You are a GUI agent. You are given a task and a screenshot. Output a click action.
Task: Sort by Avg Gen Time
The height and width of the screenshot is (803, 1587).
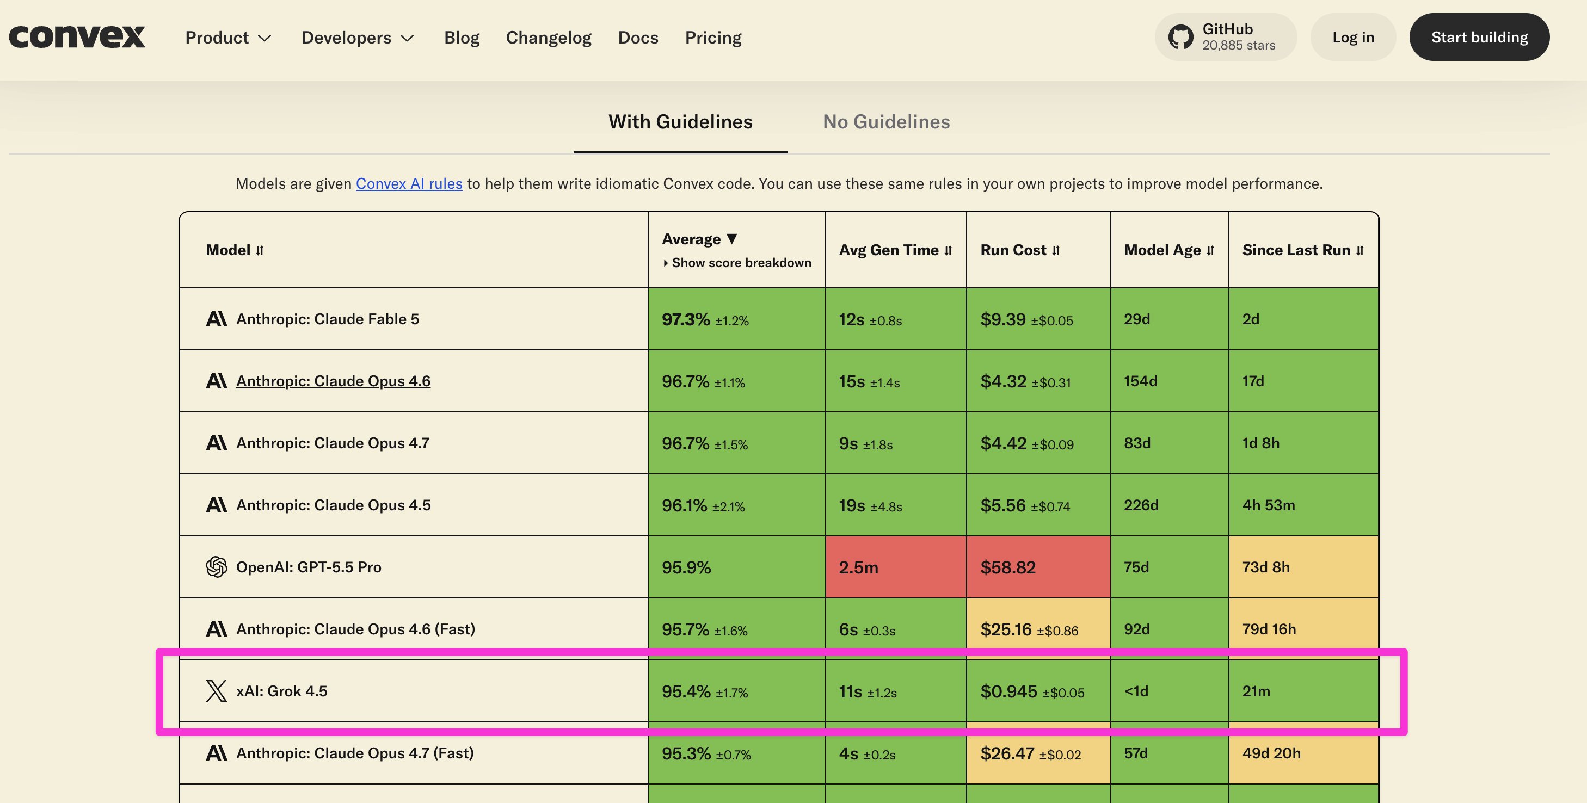tap(895, 250)
